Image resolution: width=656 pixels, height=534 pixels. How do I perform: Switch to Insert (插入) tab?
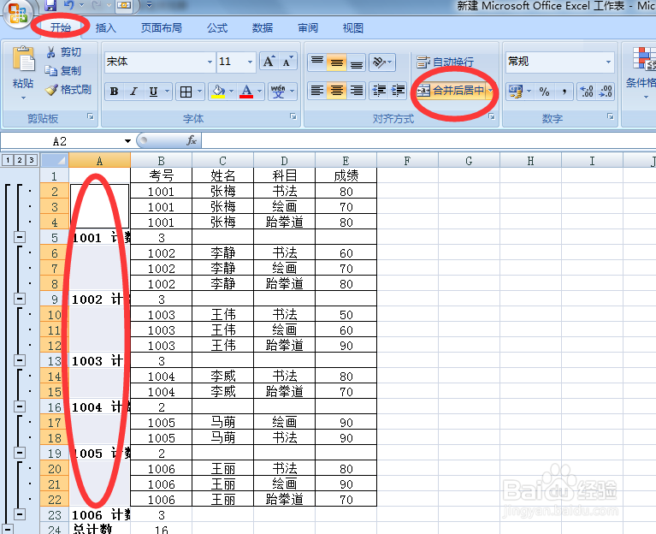coord(105,28)
